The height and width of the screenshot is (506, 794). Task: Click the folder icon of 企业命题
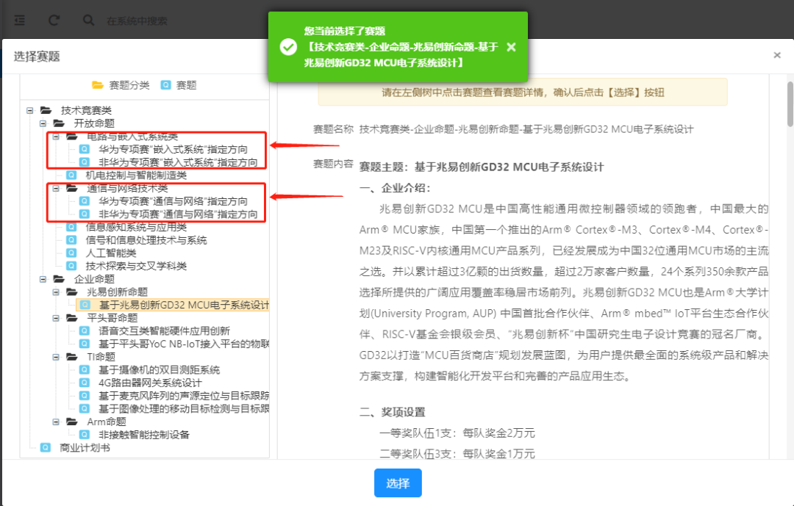tap(60, 279)
